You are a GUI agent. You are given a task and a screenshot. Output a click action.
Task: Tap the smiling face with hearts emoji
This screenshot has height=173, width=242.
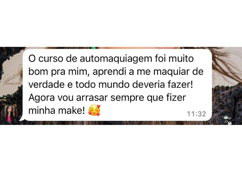(94, 110)
